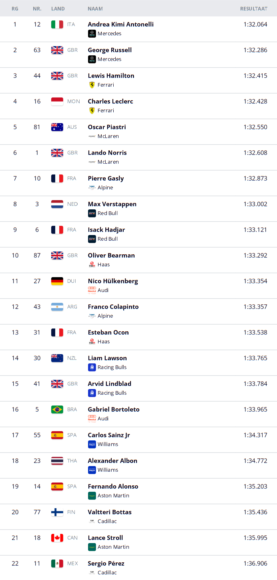Click the Monaco flag next to Leclerc

point(57,101)
